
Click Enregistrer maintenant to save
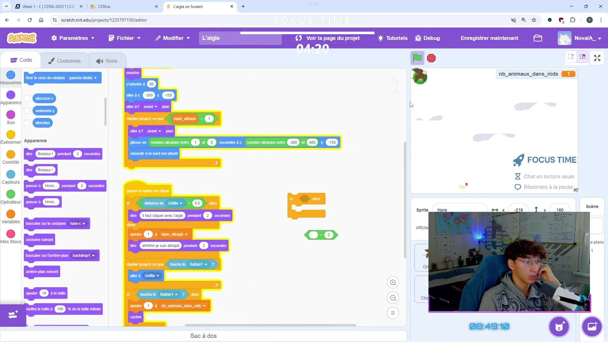[x=489, y=38]
